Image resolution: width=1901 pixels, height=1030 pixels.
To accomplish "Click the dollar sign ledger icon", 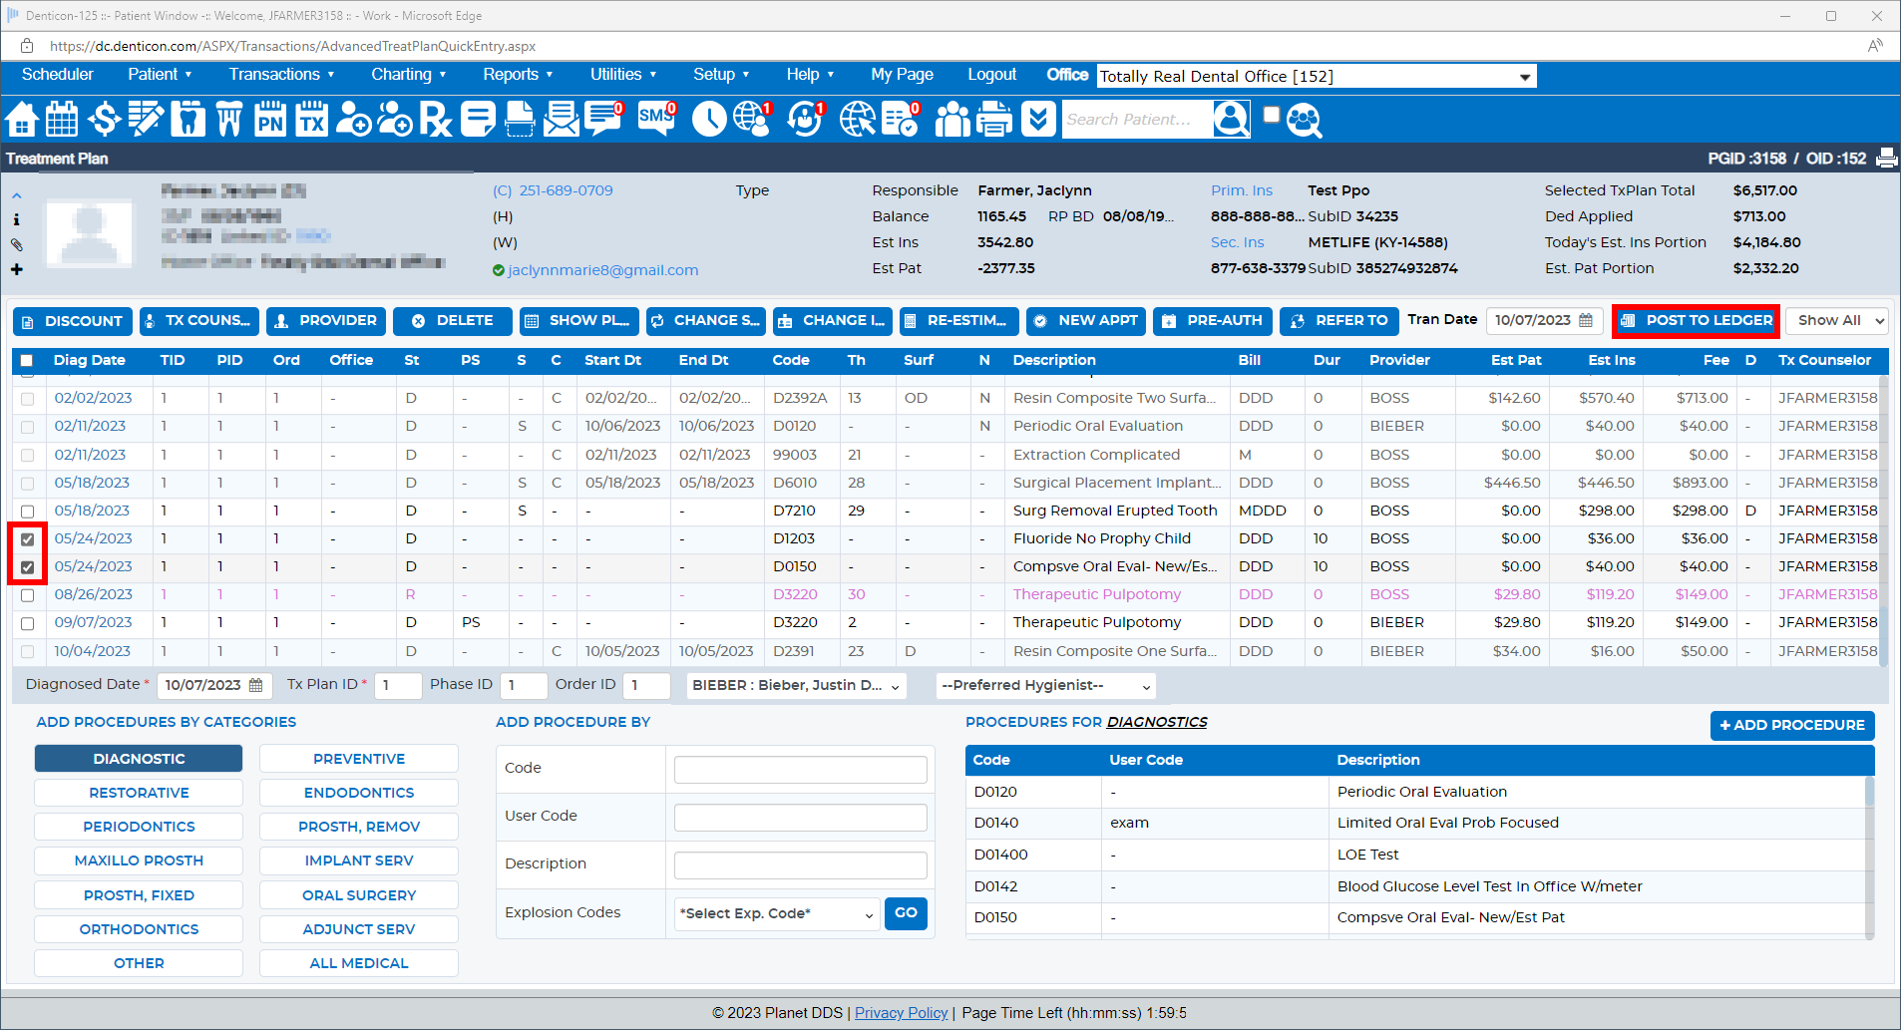I will pyautogui.click(x=104, y=120).
